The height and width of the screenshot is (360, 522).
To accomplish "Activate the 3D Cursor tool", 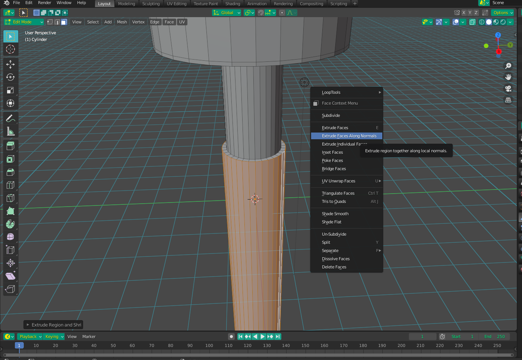I will [10, 49].
